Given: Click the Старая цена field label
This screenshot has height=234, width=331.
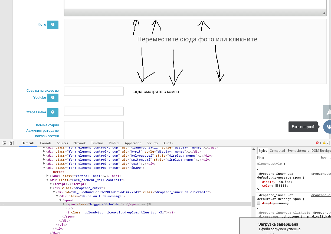Looking at the screenshot, I should 36,112.
